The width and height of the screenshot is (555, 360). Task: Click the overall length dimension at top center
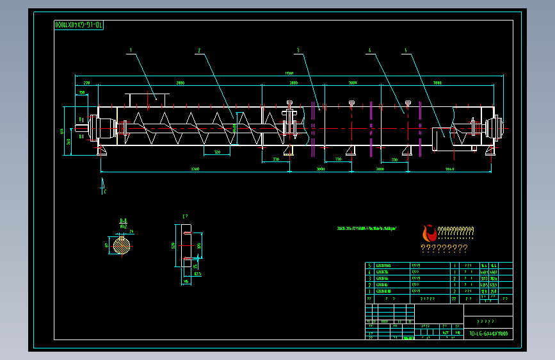point(289,74)
